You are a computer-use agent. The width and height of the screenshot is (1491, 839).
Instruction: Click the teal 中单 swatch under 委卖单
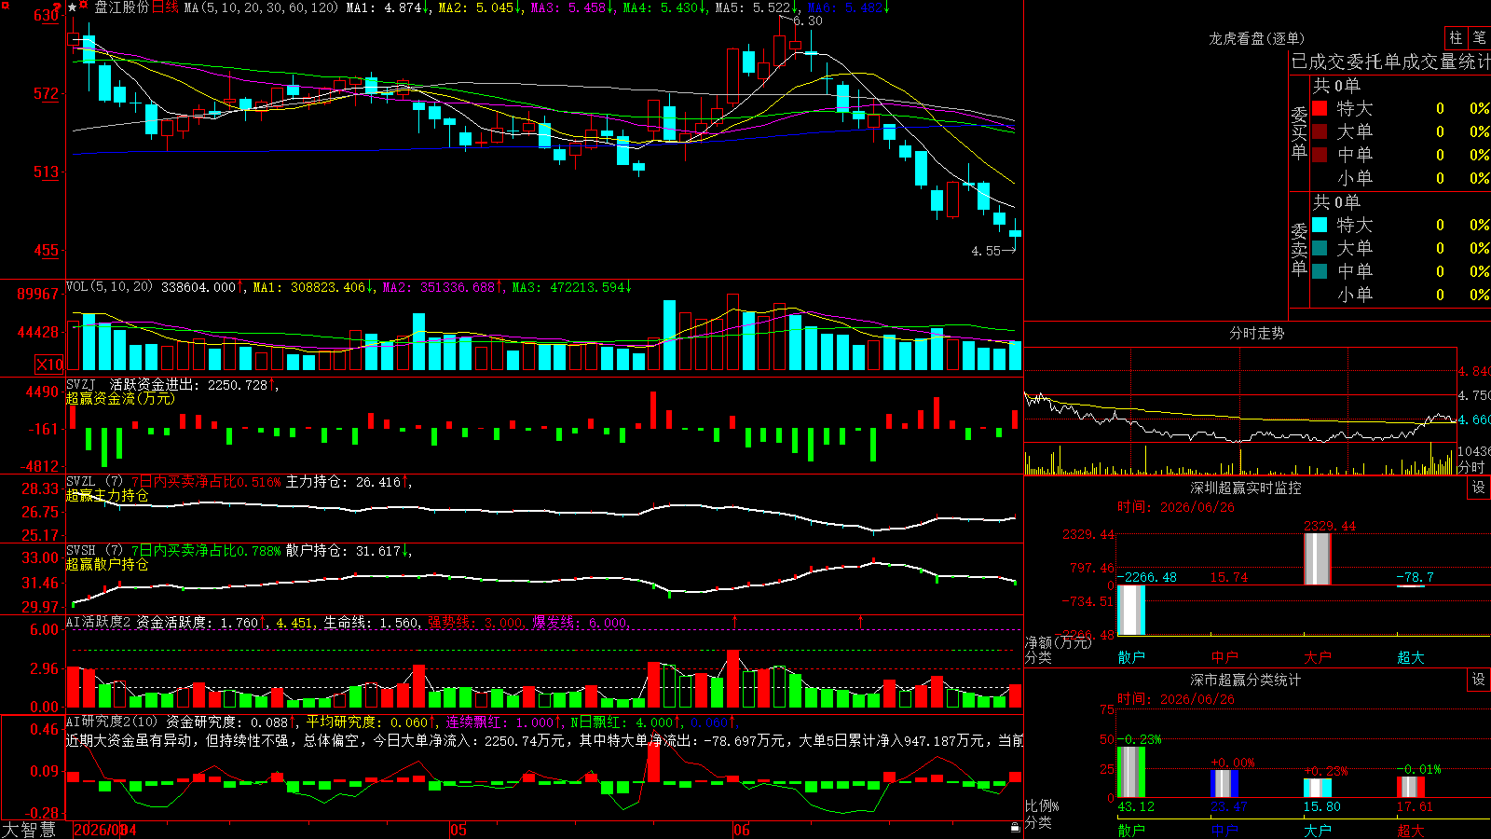tap(1320, 271)
